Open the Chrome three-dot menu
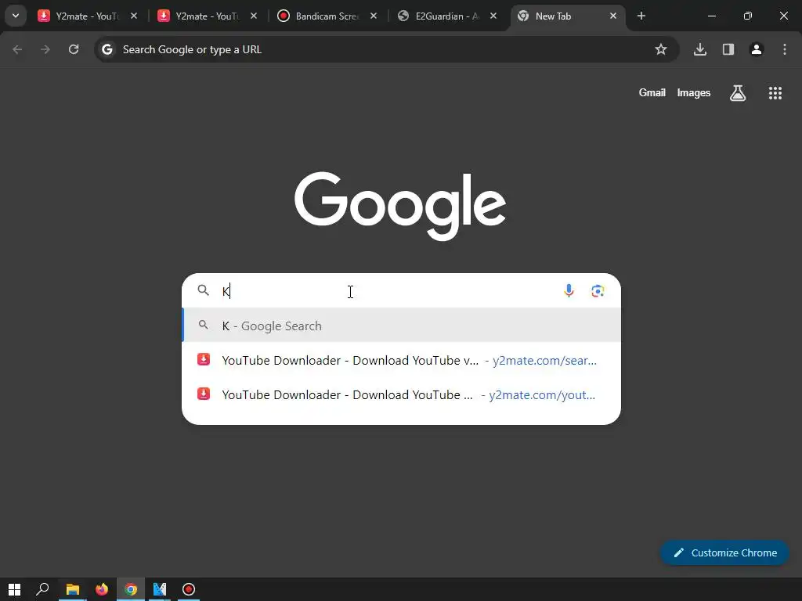Viewport: 802px width, 601px height. point(785,49)
